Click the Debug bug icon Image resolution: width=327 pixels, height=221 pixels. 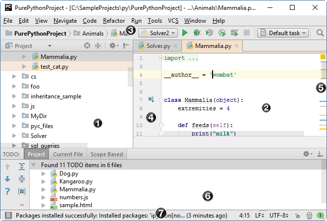tap(197, 33)
